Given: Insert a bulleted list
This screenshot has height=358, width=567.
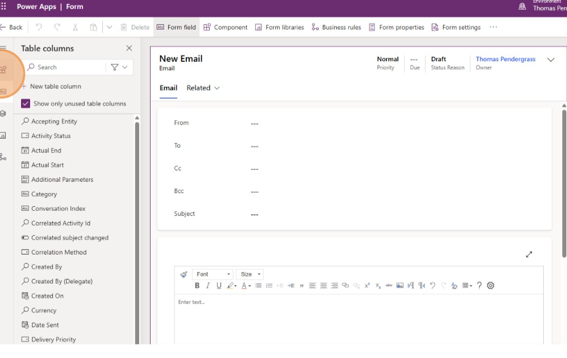Looking at the screenshot, I should click(x=258, y=285).
